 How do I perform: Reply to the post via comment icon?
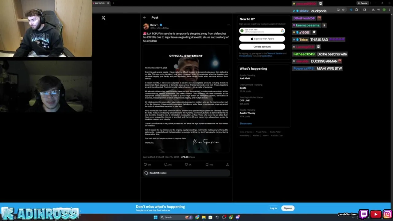tap(146, 165)
